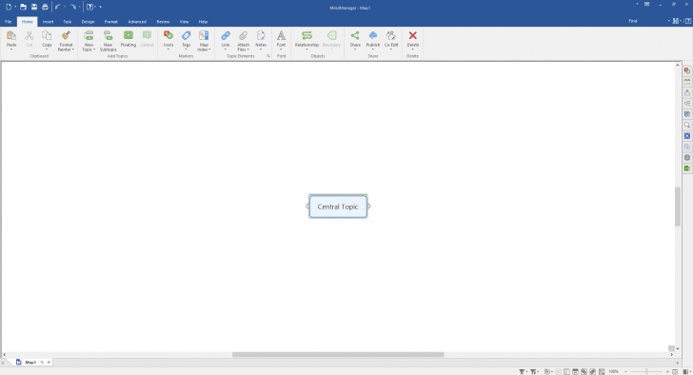Image resolution: width=693 pixels, height=375 pixels.
Task: Expand the New document dropdown arrow
Action: click(x=15, y=7)
